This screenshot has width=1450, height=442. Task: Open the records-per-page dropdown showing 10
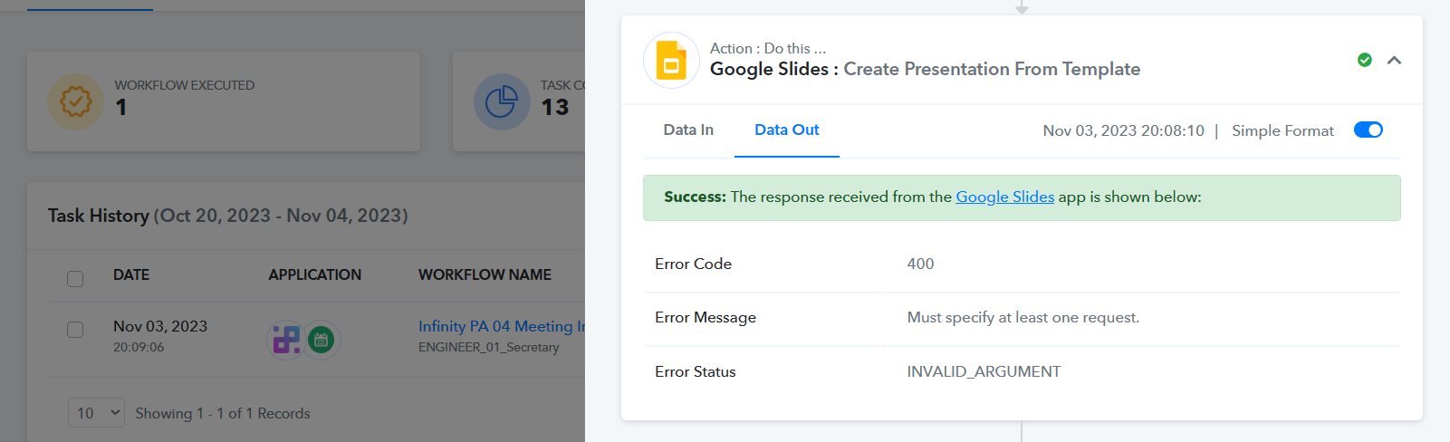[x=96, y=413]
